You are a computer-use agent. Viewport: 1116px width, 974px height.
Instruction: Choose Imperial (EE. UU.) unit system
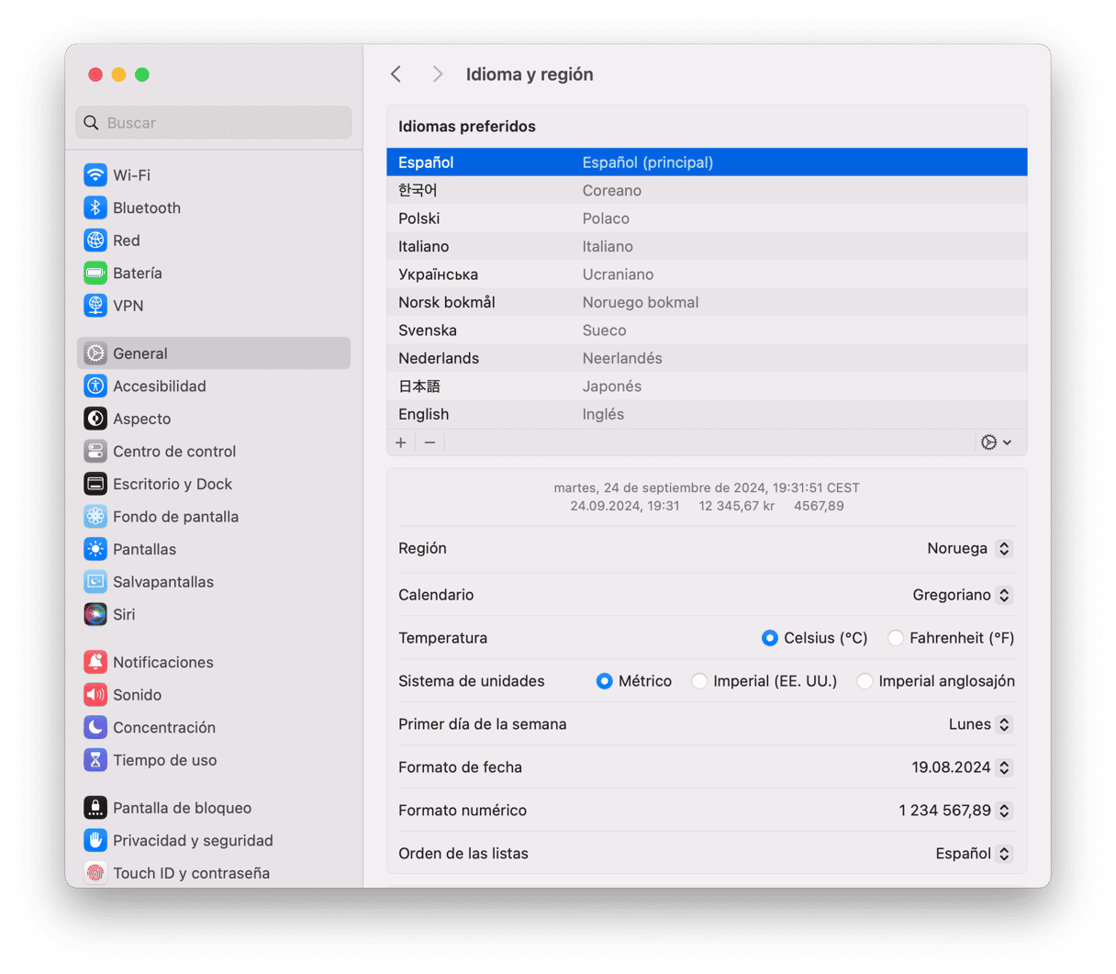[x=699, y=681]
